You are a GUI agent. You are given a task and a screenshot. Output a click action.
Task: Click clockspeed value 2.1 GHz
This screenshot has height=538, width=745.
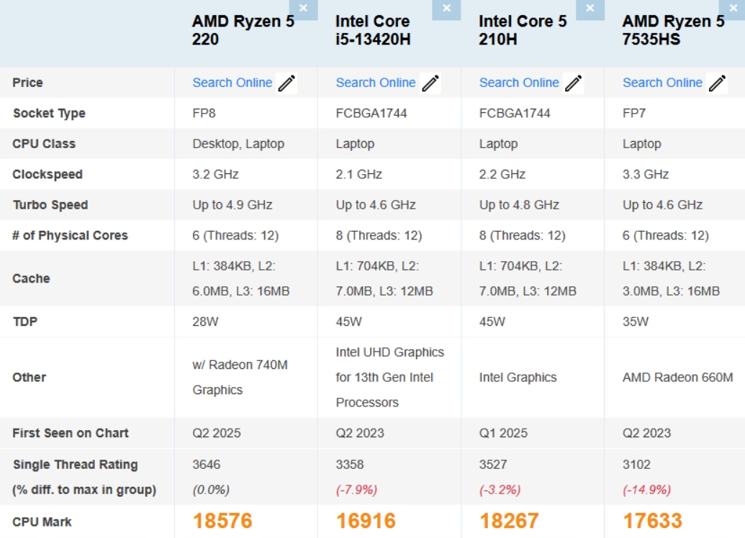[358, 175]
